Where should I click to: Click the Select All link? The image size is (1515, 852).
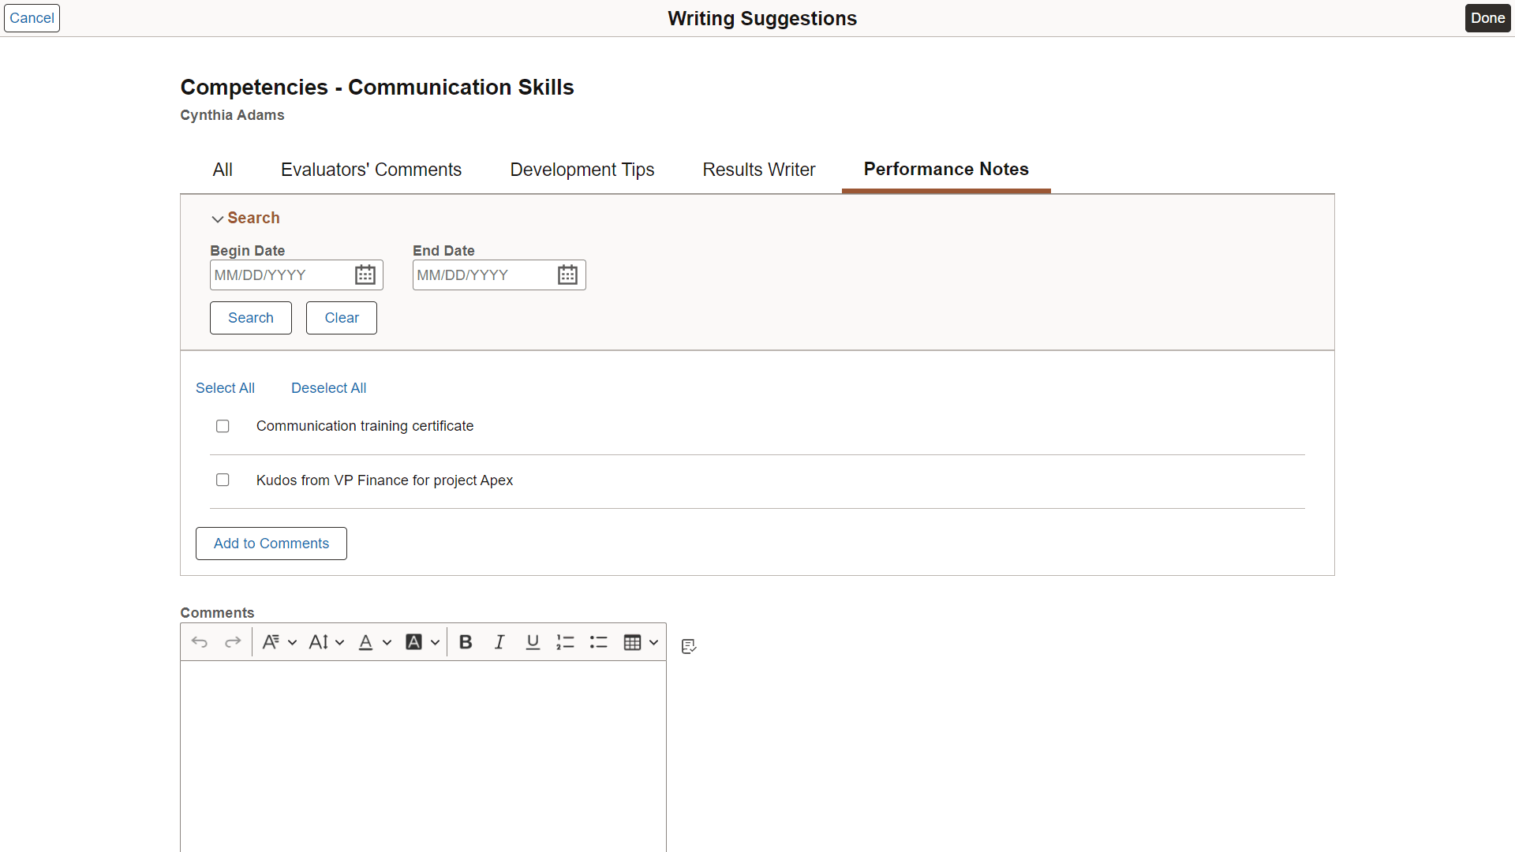point(225,388)
